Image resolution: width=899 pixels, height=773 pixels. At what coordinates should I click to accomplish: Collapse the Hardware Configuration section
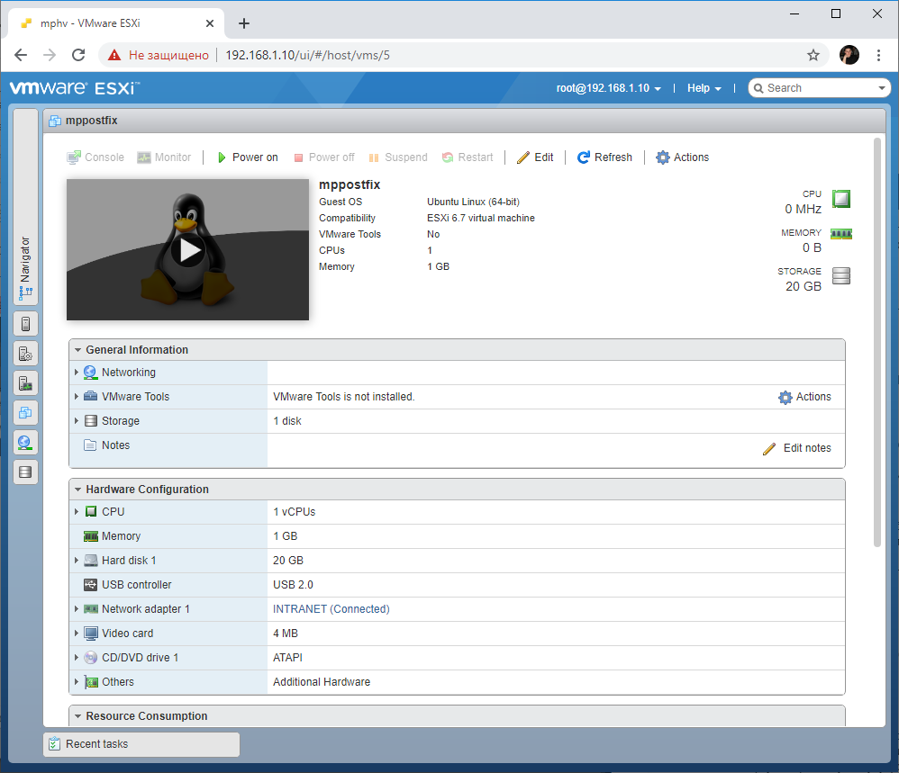tap(78, 490)
